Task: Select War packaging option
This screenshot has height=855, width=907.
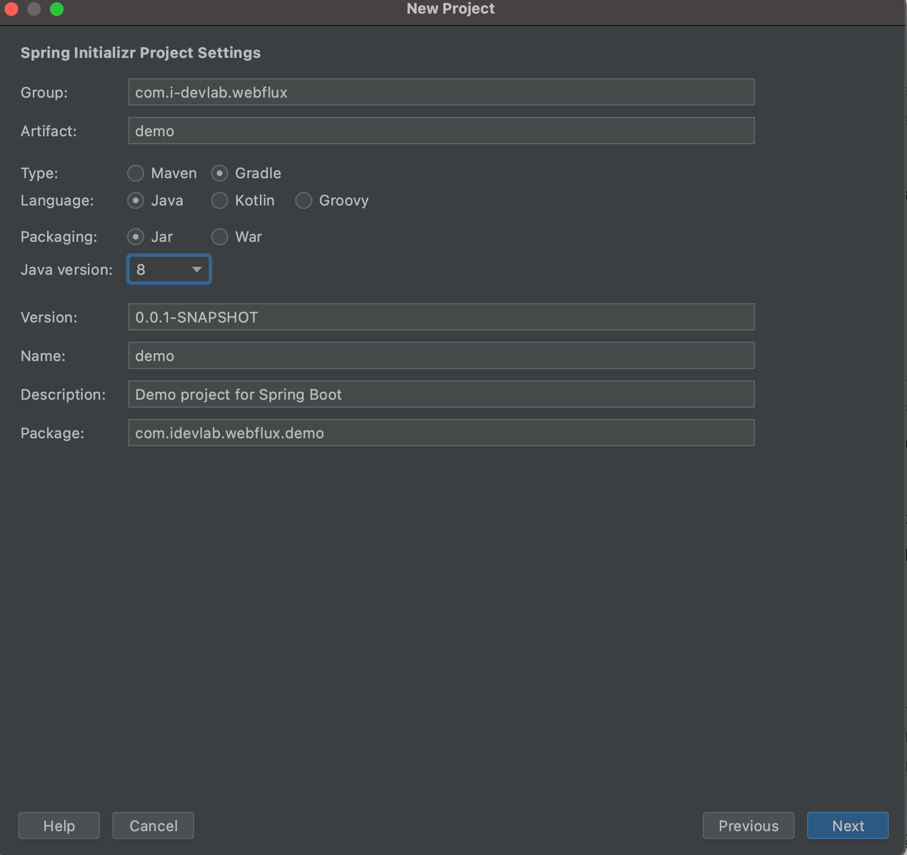Action: tap(220, 237)
